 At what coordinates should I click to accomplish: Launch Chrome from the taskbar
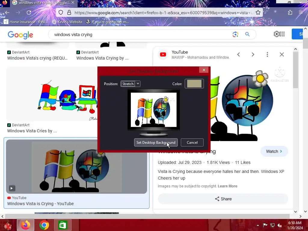click(44, 225)
